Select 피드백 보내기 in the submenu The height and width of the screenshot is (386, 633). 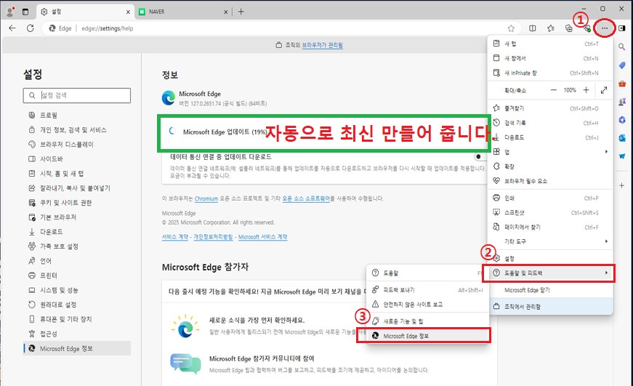coord(427,290)
